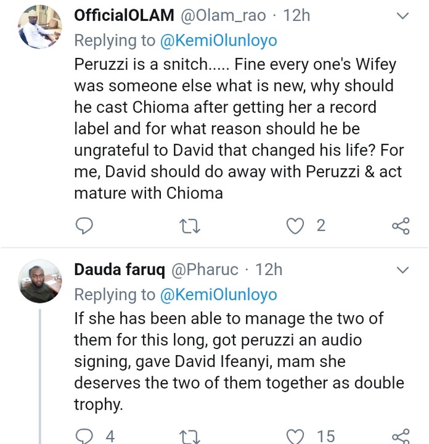Open options chevron on Dauda faruq's tweet
The width and height of the screenshot is (429, 444).
coord(402,270)
